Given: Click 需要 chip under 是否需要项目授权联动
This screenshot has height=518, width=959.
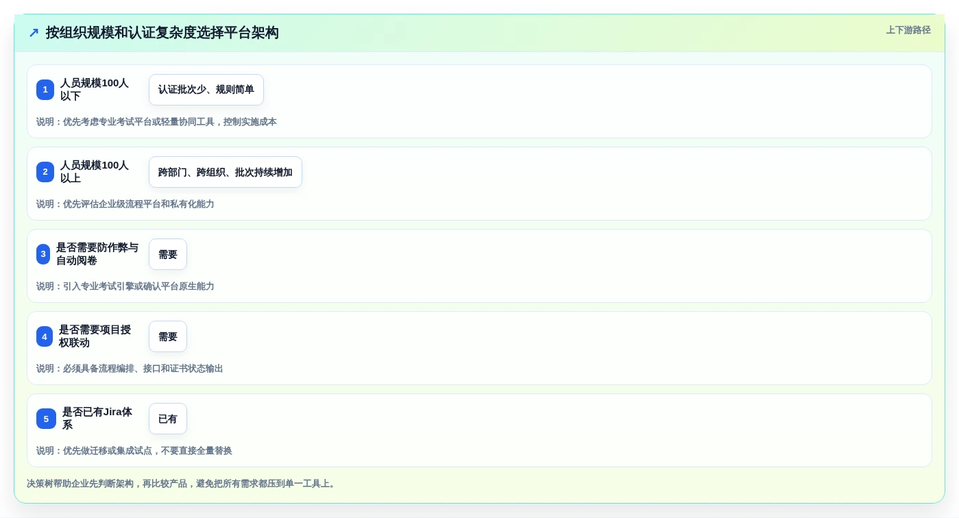Looking at the screenshot, I should click(x=168, y=336).
